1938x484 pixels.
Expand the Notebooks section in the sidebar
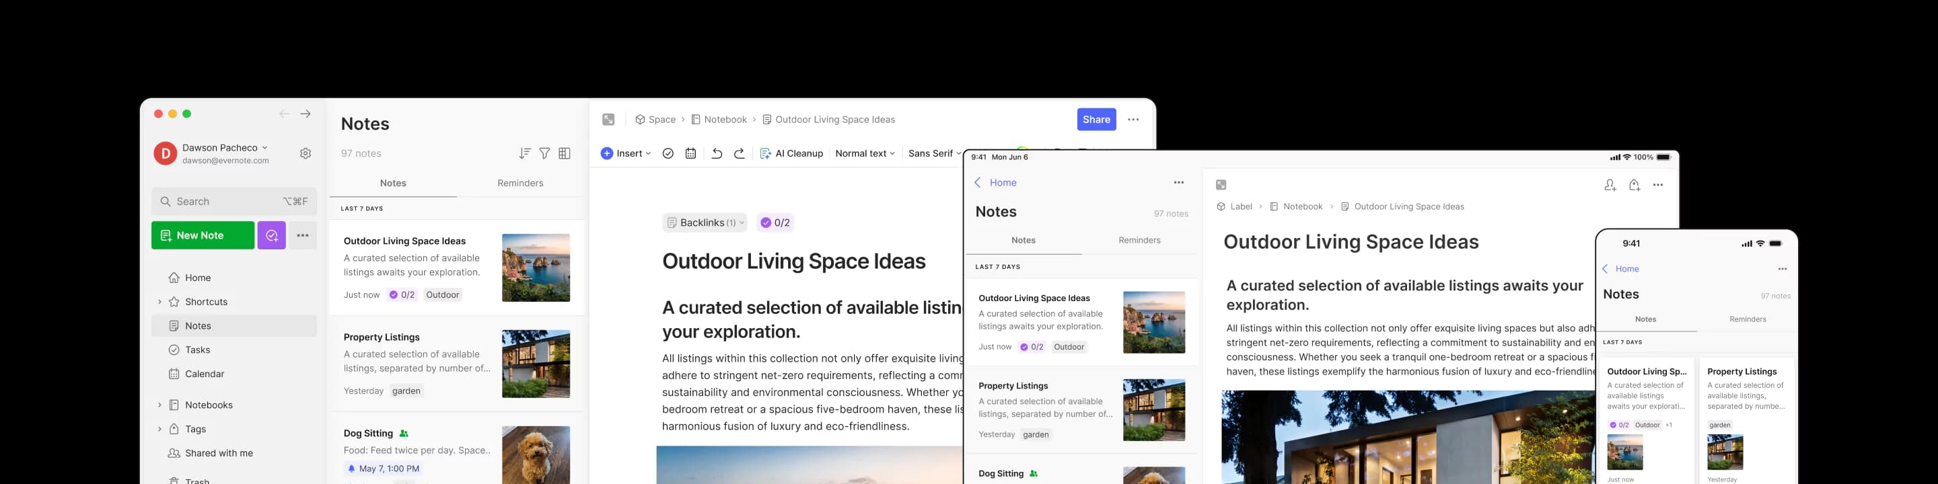point(159,405)
